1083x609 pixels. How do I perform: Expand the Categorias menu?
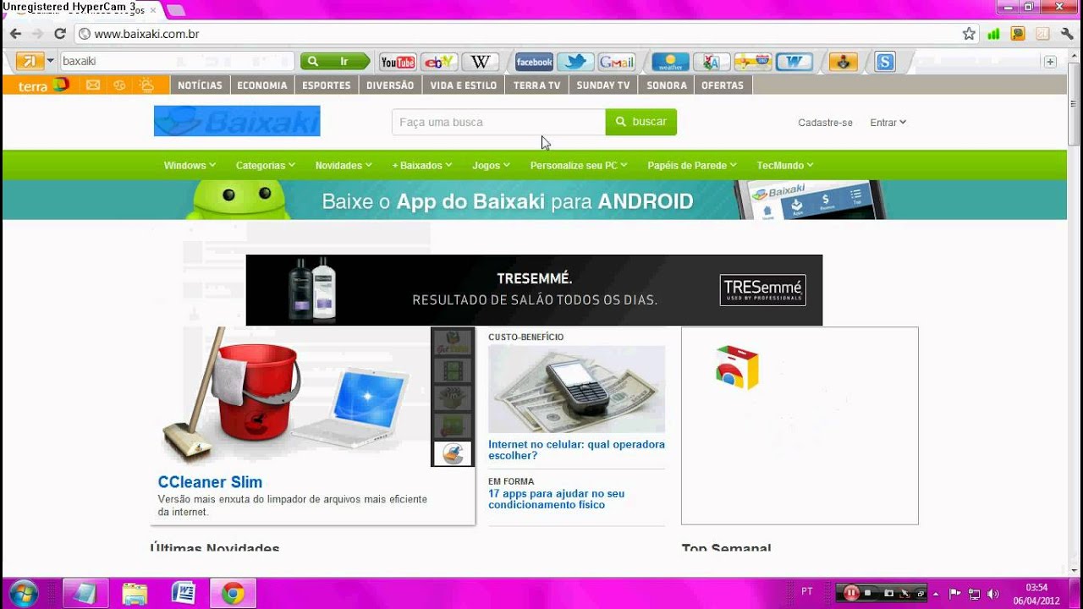point(266,166)
